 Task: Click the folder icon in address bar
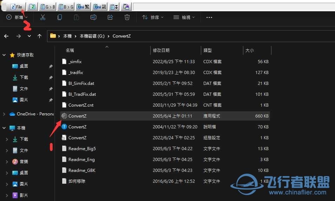click(53, 36)
